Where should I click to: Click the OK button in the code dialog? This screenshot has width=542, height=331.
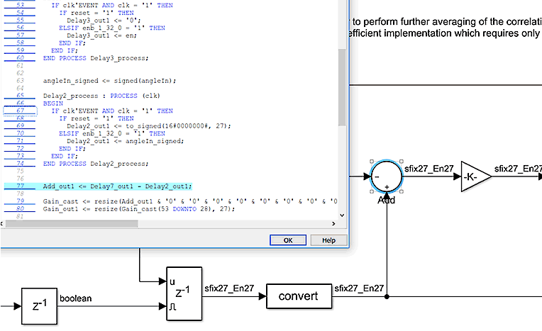tap(287, 240)
